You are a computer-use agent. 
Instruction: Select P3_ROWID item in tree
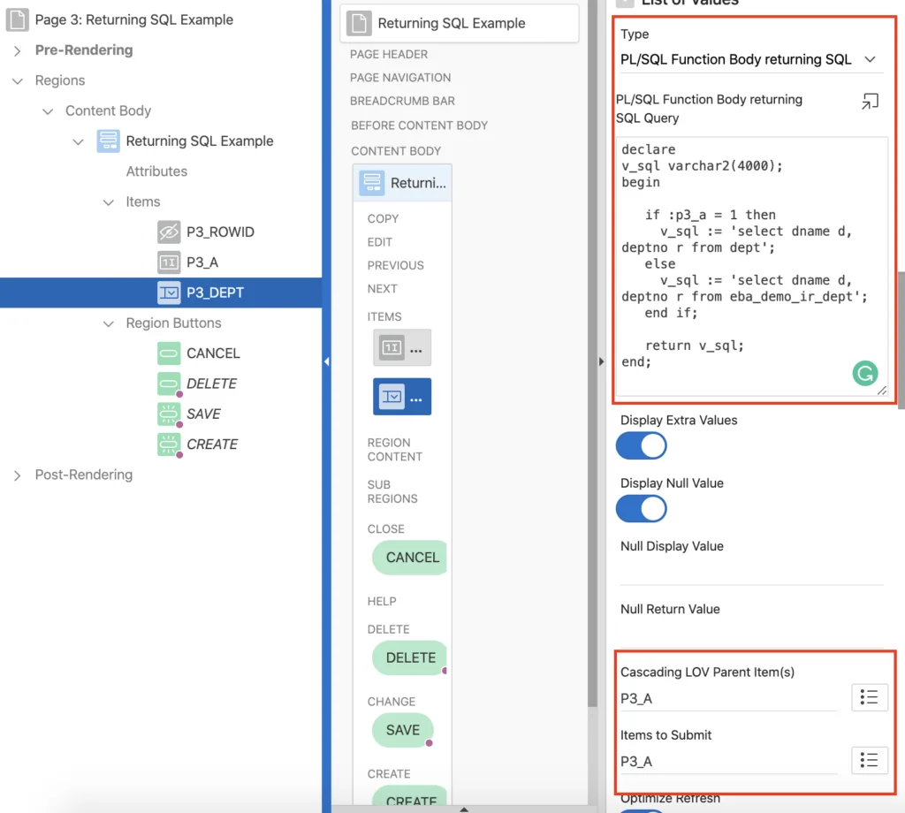(220, 232)
